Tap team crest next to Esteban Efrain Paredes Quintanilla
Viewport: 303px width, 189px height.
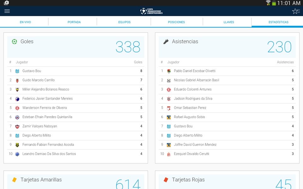[17, 117]
